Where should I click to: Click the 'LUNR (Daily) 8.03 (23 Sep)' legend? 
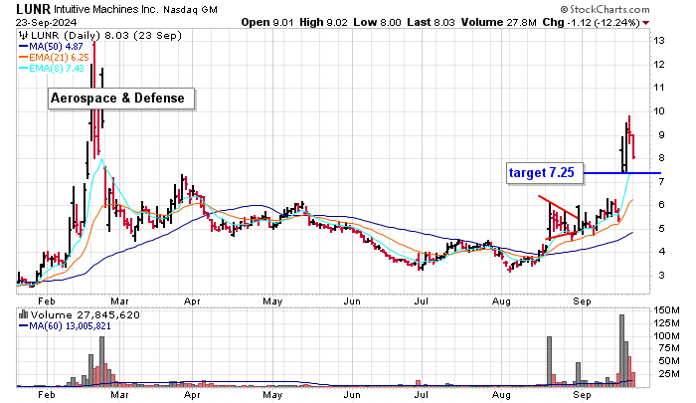(x=104, y=36)
